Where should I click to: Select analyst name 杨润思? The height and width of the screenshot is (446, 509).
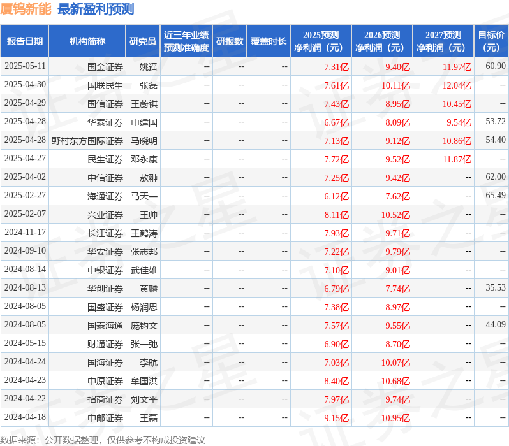tap(144, 308)
